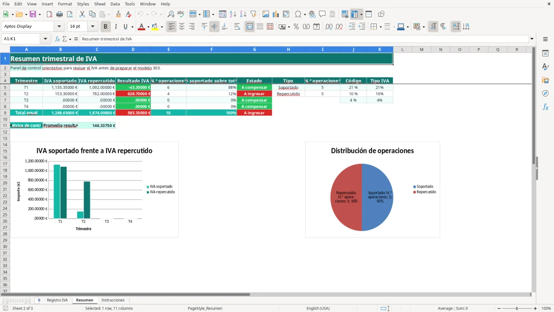Image resolution: width=554 pixels, height=312 pixels.
Task: Toggle Center Vertically alignment button
Action: (214, 27)
